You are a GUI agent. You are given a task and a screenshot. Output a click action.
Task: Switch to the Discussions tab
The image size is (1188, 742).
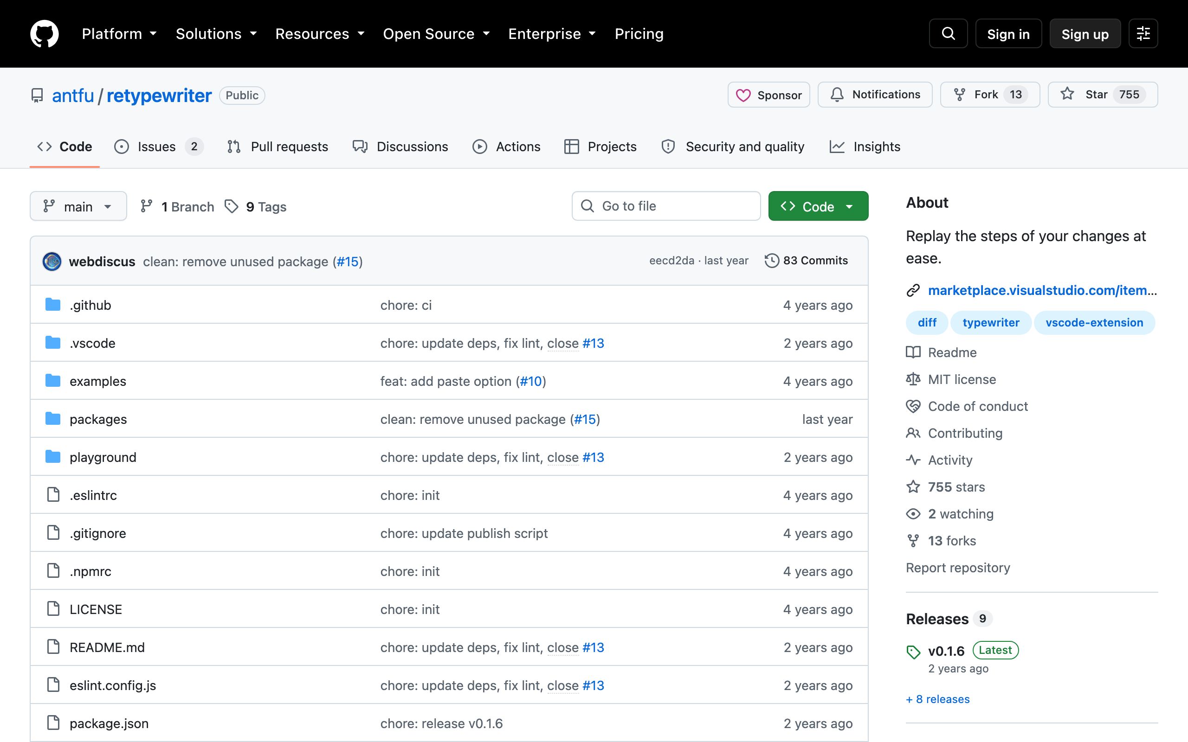(400, 147)
